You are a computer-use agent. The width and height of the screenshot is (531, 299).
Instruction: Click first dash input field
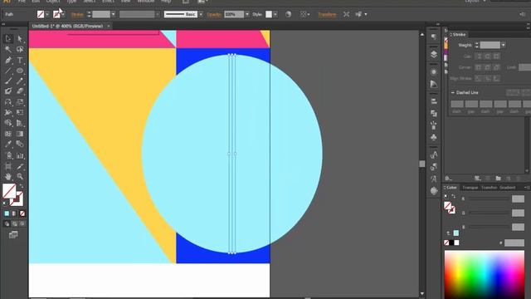[x=457, y=104]
